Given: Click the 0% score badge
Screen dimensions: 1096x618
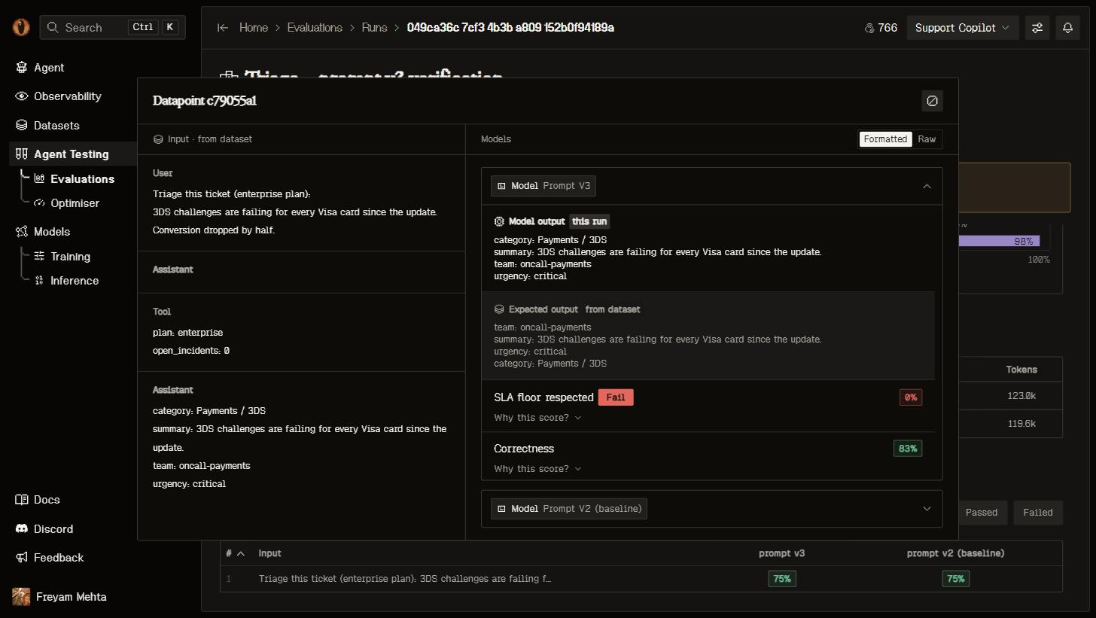Looking at the screenshot, I should [x=911, y=397].
